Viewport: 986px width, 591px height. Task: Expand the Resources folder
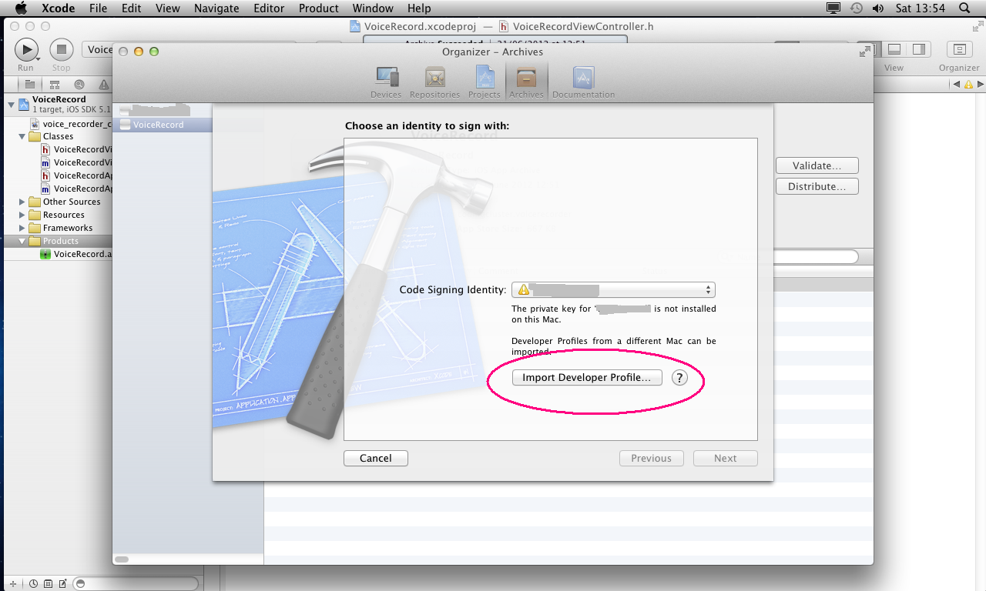(22, 215)
